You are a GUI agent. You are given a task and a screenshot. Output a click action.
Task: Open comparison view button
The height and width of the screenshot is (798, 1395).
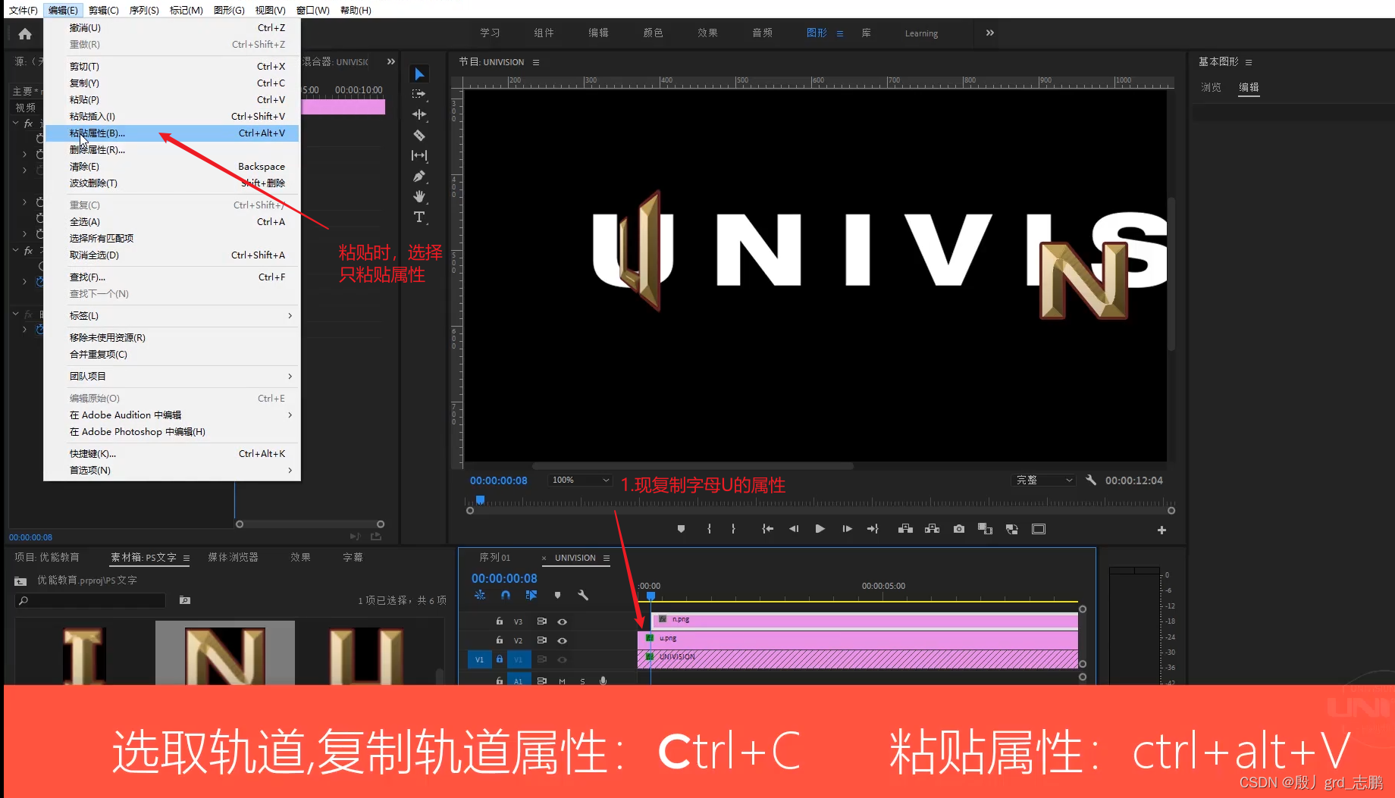tap(985, 529)
